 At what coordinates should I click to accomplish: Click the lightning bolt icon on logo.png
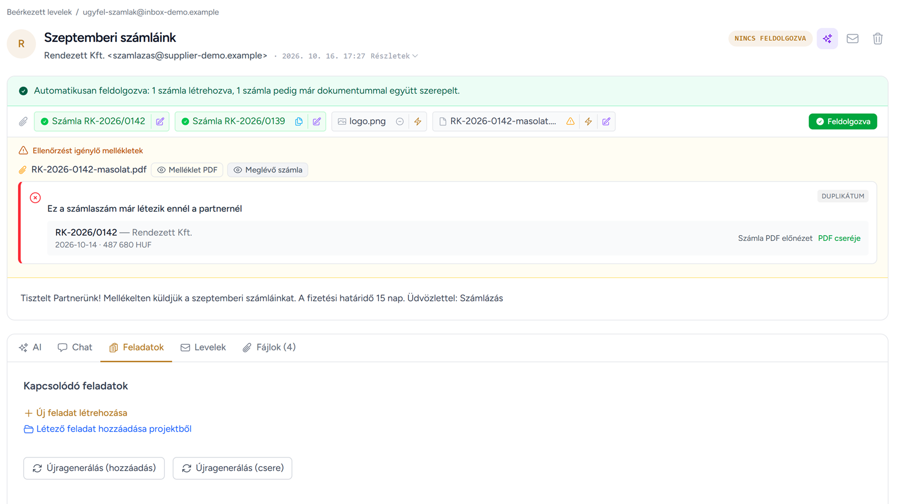418,122
